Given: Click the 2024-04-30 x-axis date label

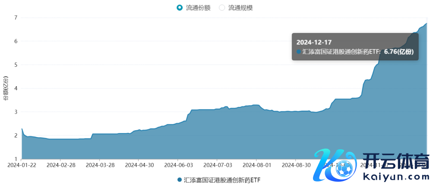Looking at the screenshot, I should coord(139,164).
